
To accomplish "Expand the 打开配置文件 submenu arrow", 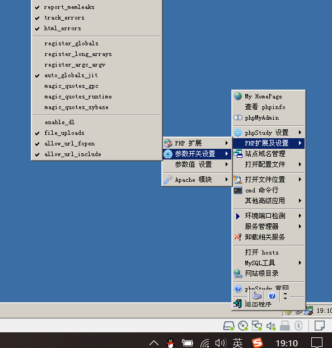I will (x=300, y=164).
